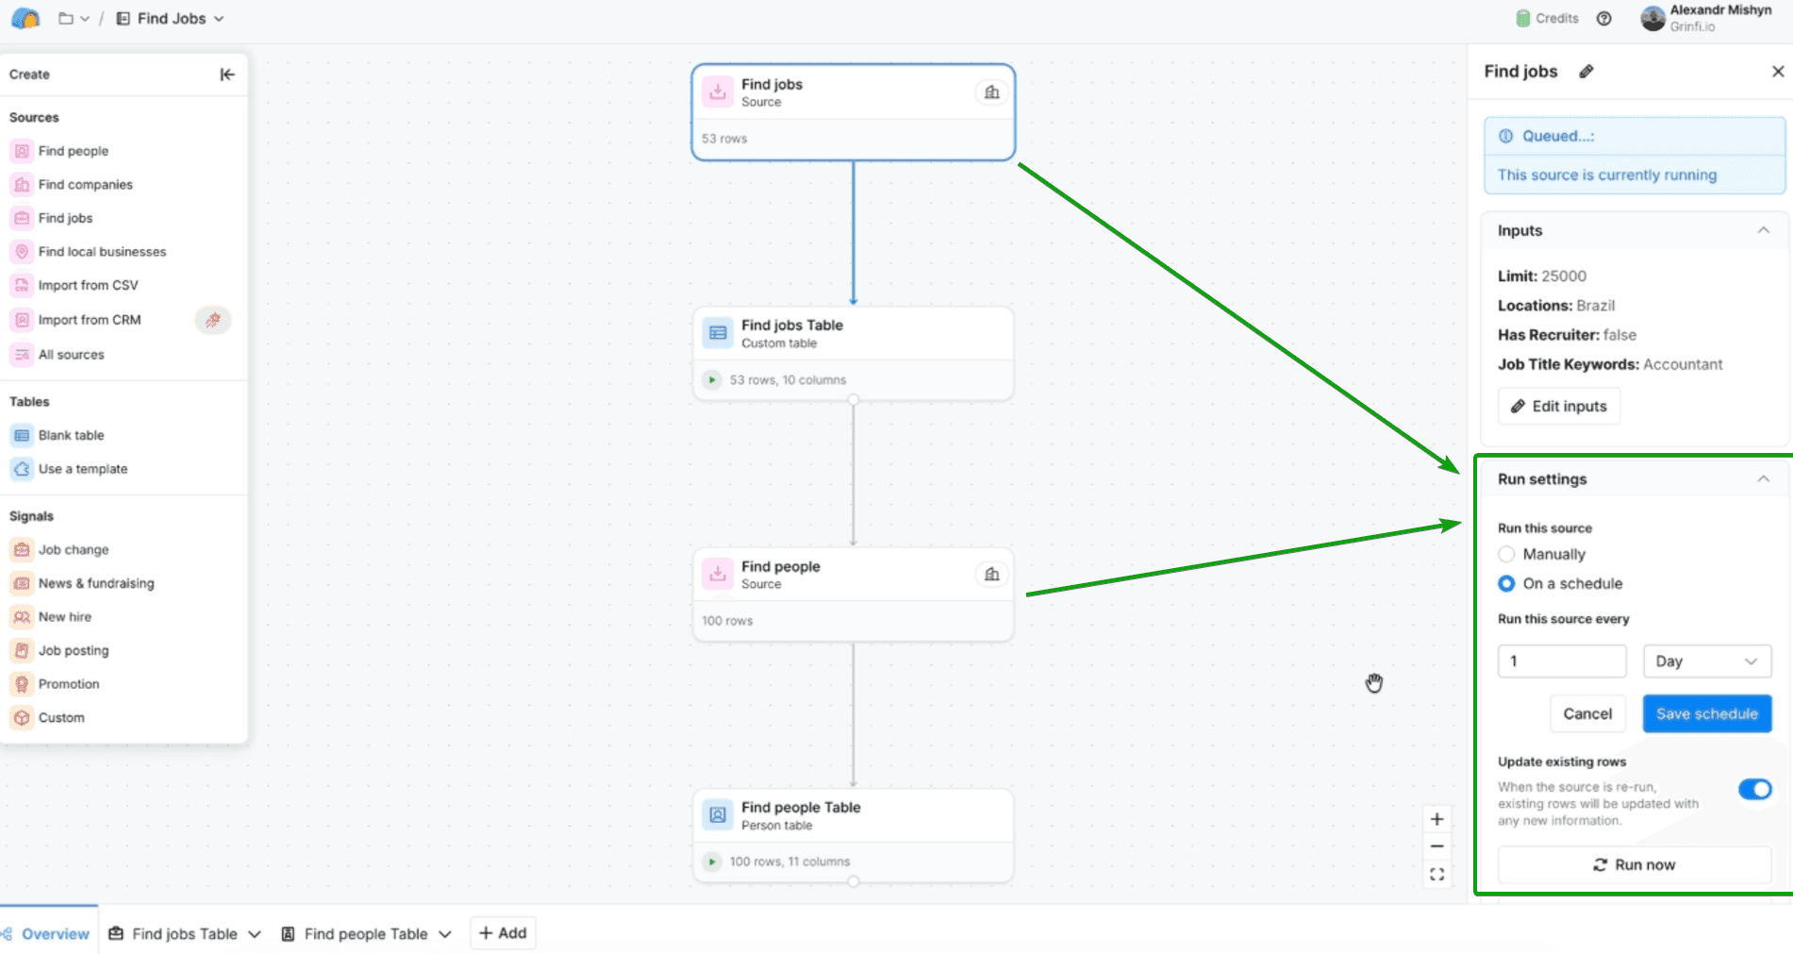Click the company icon on Find people node

[991, 574]
